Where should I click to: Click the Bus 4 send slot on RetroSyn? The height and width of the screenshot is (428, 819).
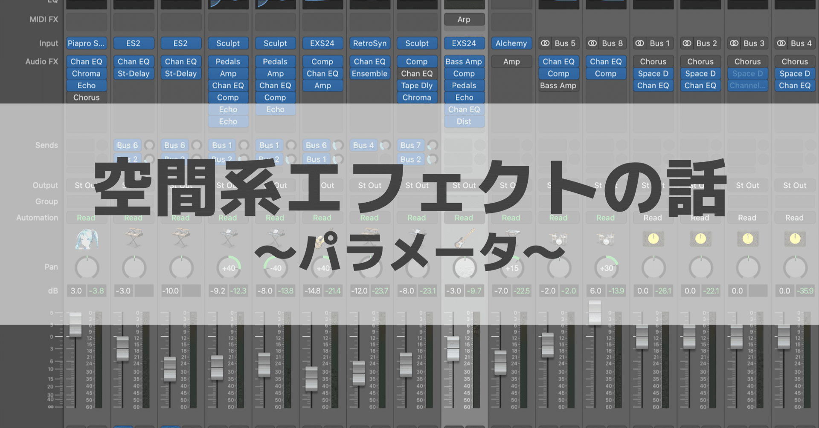363,145
